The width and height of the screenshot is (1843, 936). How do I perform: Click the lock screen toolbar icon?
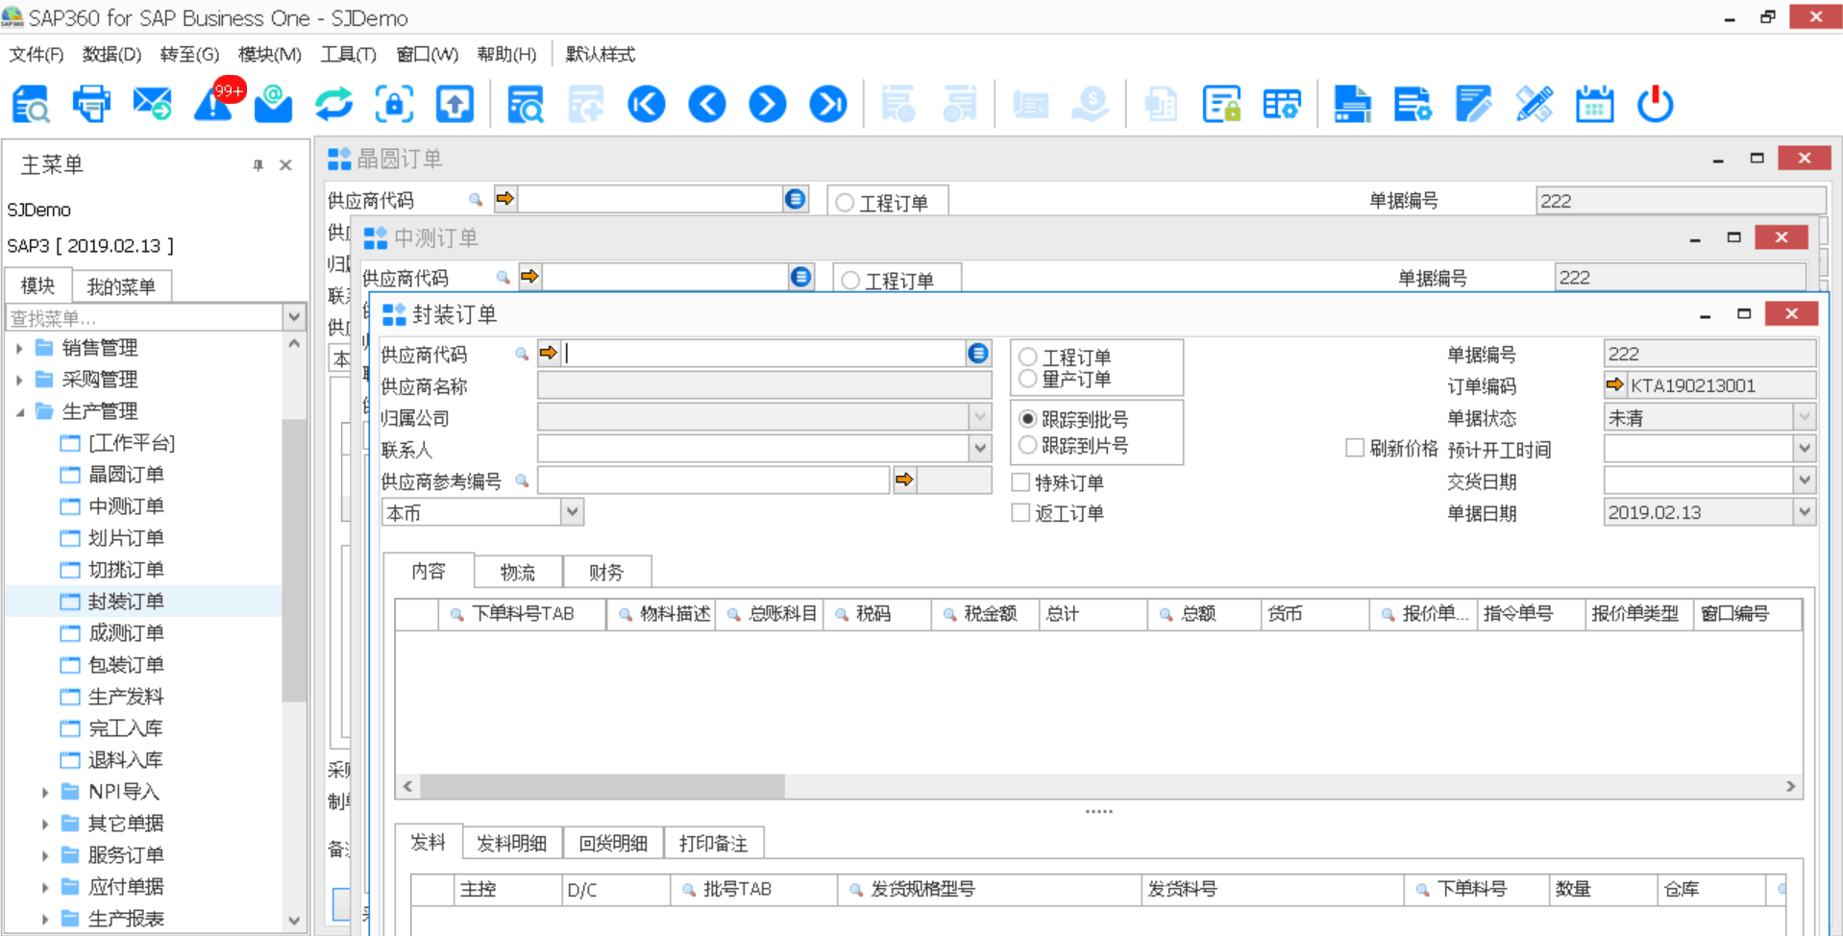click(394, 104)
